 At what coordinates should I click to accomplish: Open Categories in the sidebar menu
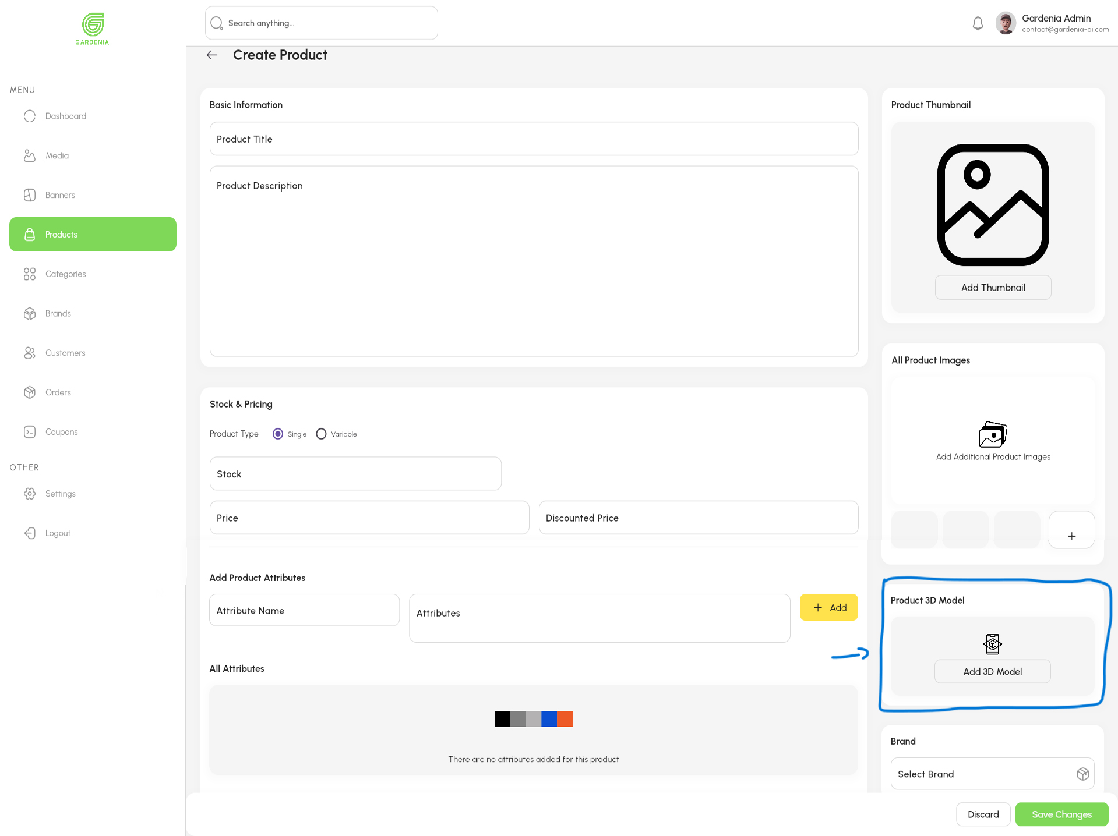pyautogui.click(x=65, y=274)
